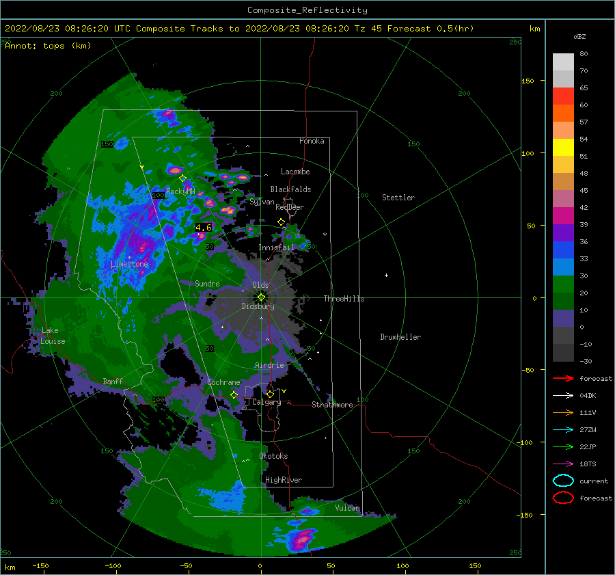Click the HighRiver city label
615x575 pixels.
coord(284,480)
